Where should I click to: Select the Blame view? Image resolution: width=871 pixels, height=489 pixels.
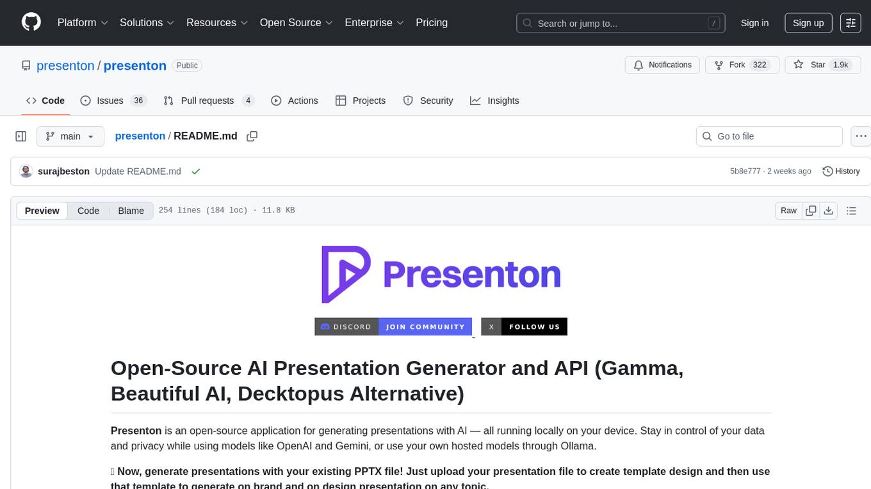point(131,211)
